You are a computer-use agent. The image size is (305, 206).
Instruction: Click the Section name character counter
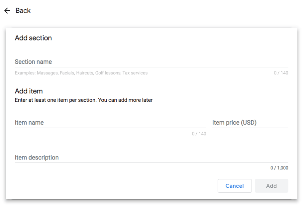pyautogui.click(x=281, y=73)
